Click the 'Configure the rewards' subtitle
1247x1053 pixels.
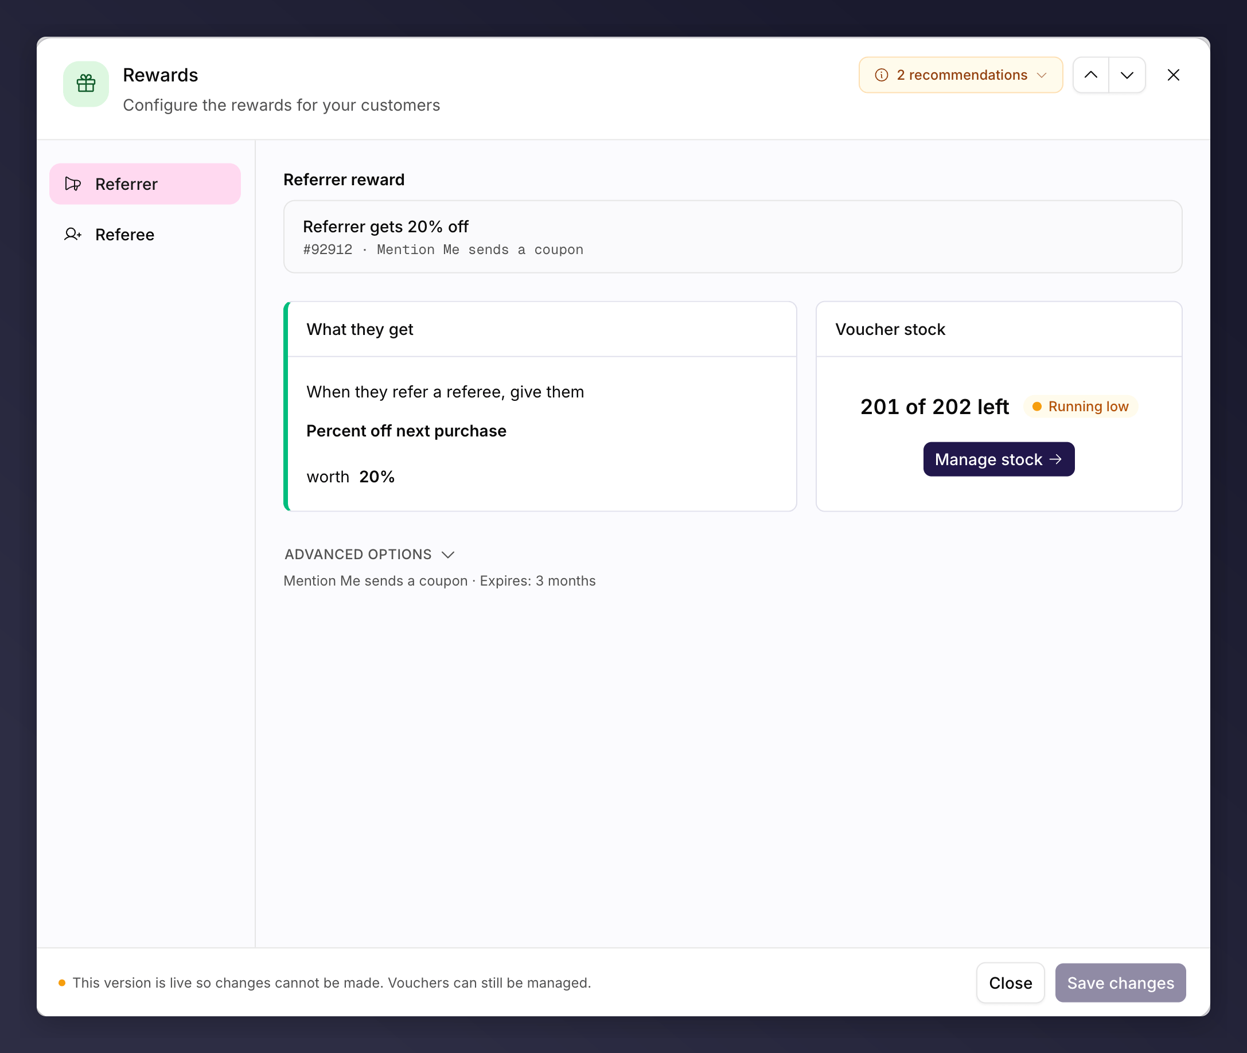281,105
